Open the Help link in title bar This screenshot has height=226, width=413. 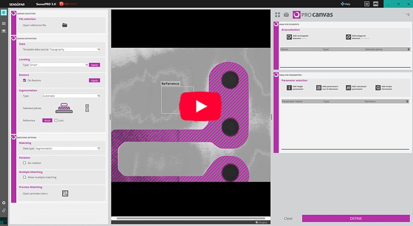click(345, 4)
